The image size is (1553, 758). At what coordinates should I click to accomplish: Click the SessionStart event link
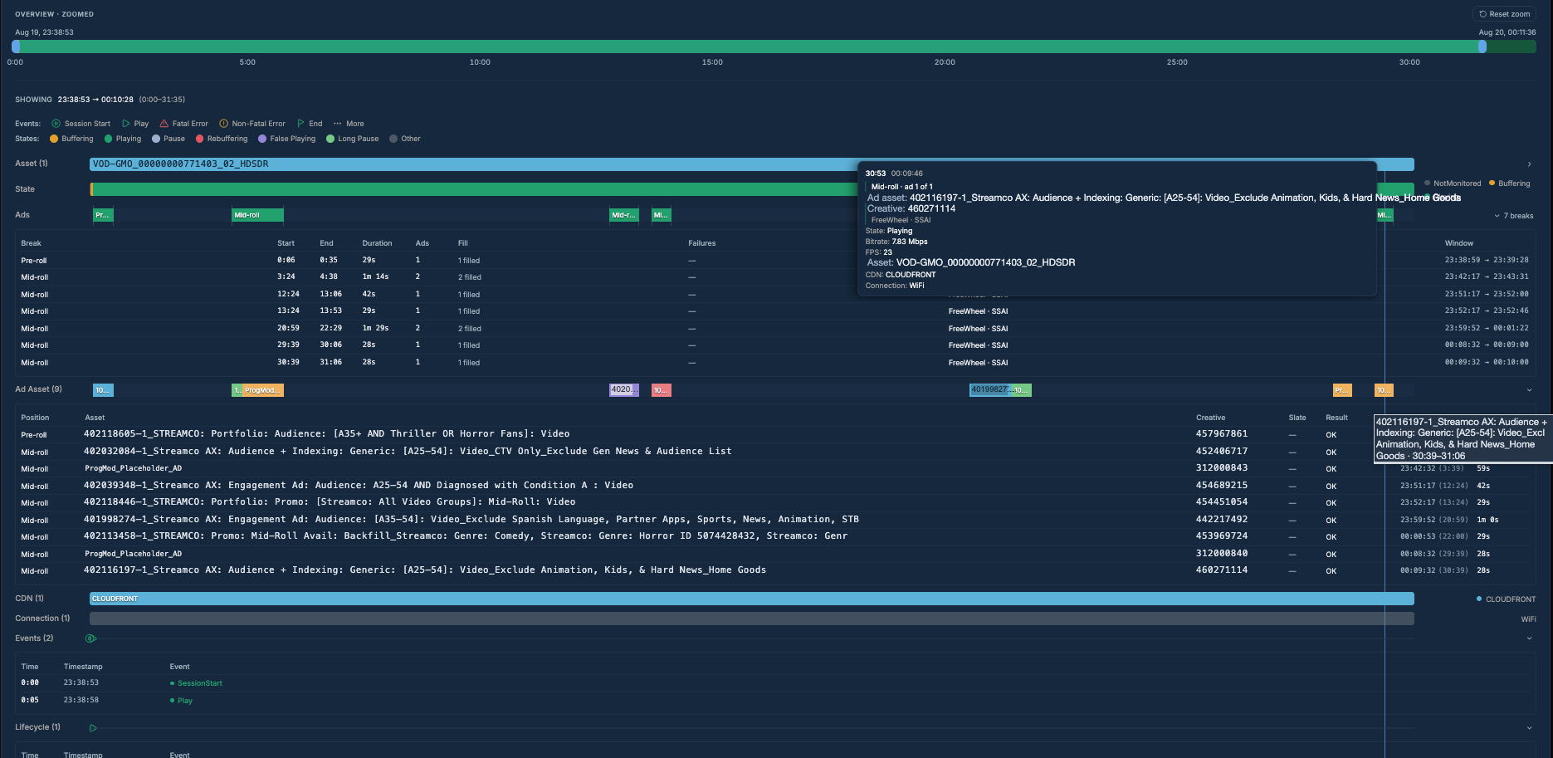coord(200,683)
